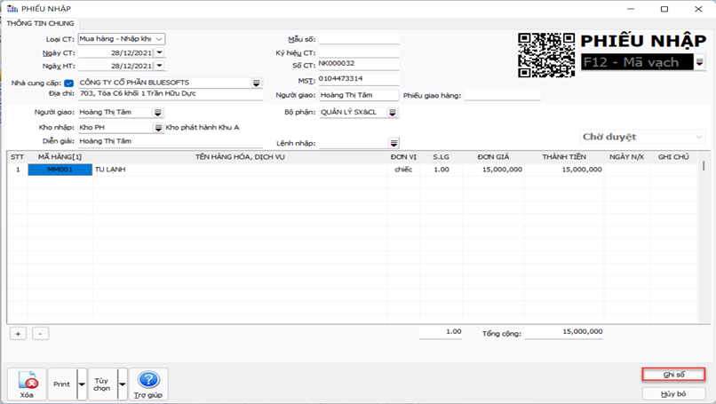Screen dimensions: 716x404
Task: Click the TU LẠNH item name cell
Action: [240, 170]
